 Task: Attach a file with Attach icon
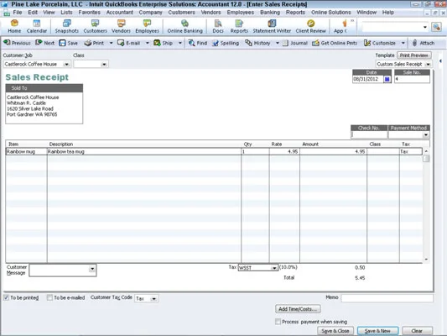pyautogui.click(x=424, y=43)
